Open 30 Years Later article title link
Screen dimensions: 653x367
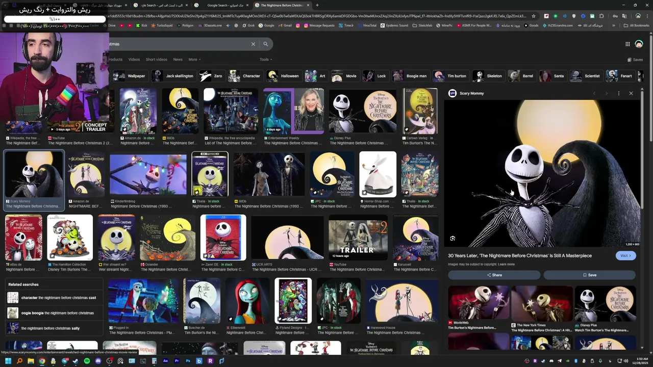(x=520, y=255)
